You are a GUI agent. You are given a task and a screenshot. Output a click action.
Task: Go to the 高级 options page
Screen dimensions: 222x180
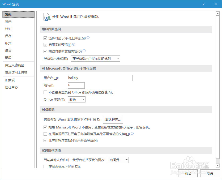(8, 58)
